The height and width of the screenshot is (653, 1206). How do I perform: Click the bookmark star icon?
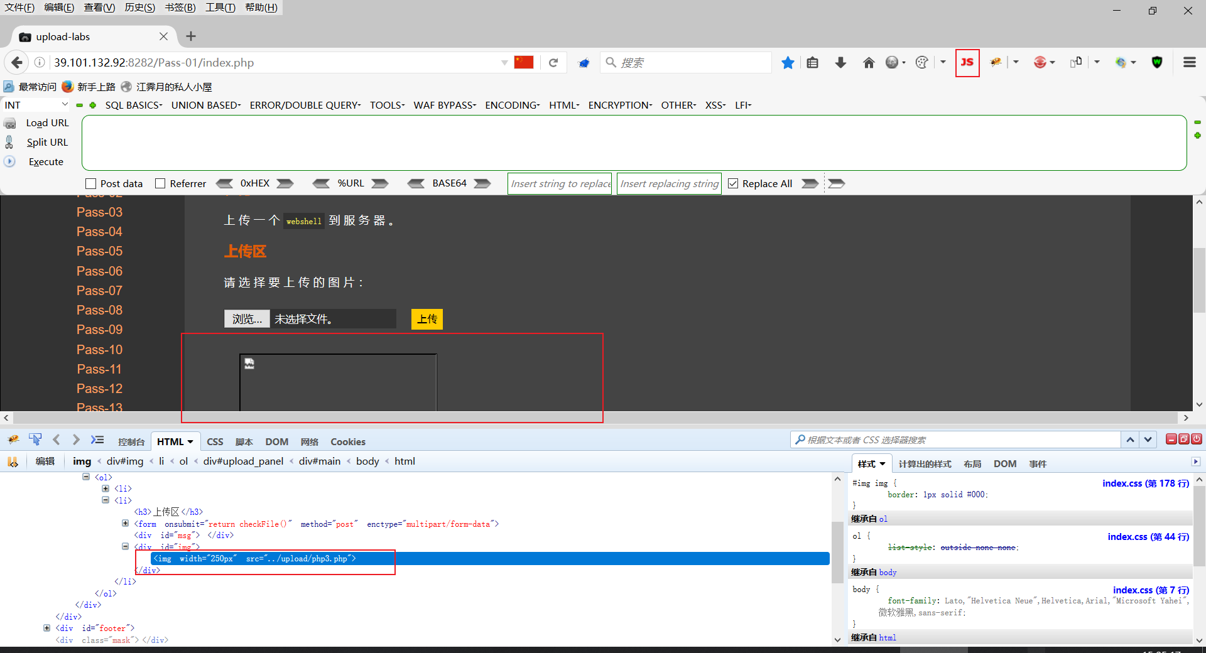point(788,63)
